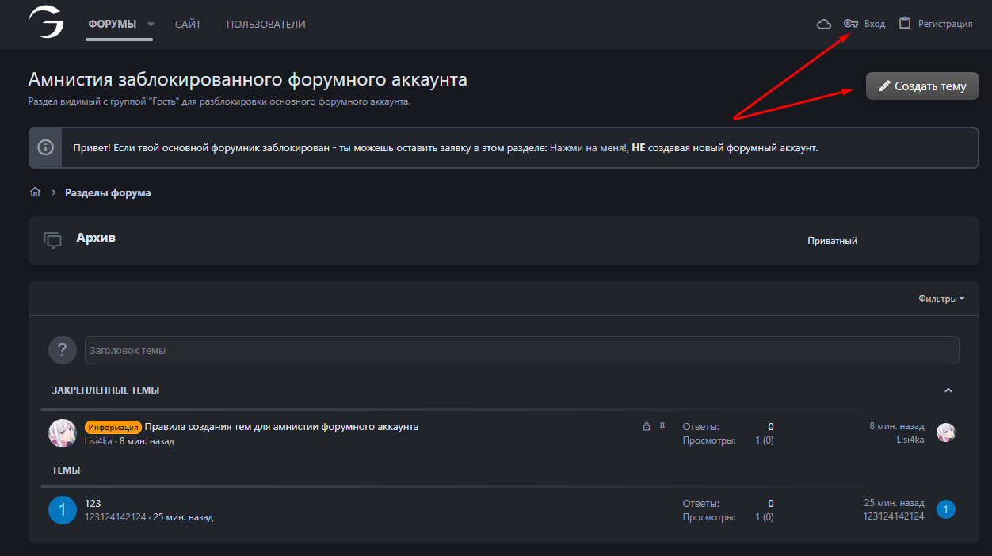992x556 pixels.
Task: Expand the Форумы dropdown arrow
Action: click(151, 24)
